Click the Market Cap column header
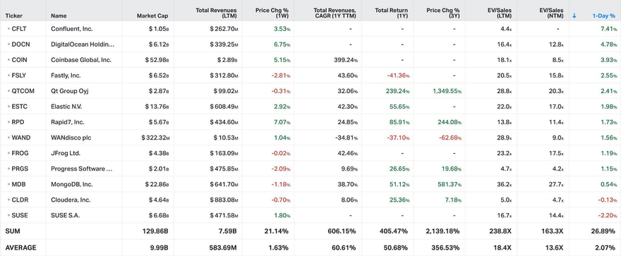621x256 pixels. click(152, 16)
